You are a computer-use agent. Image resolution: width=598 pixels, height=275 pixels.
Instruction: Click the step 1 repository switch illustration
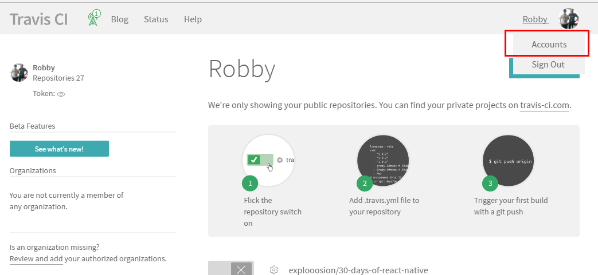pos(268,160)
